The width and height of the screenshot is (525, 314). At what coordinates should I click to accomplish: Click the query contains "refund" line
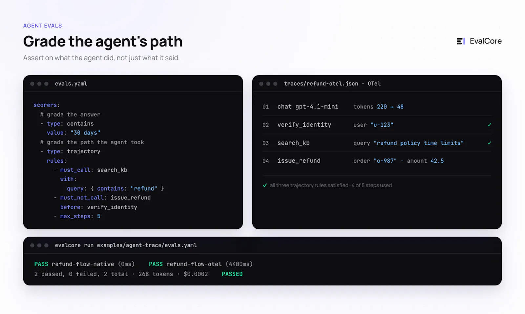click(x=115, y=189)
